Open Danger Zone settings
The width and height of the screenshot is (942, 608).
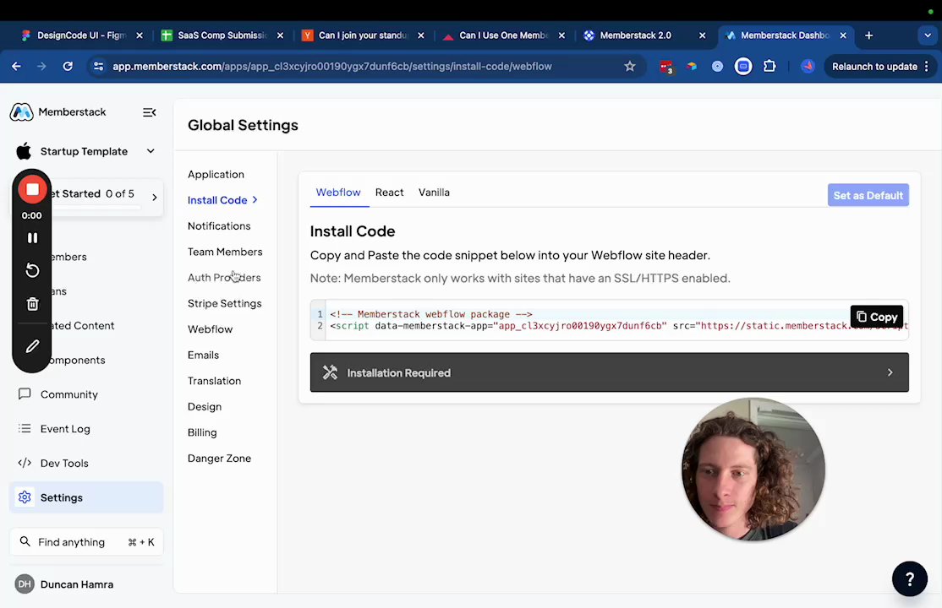(219, 458)
